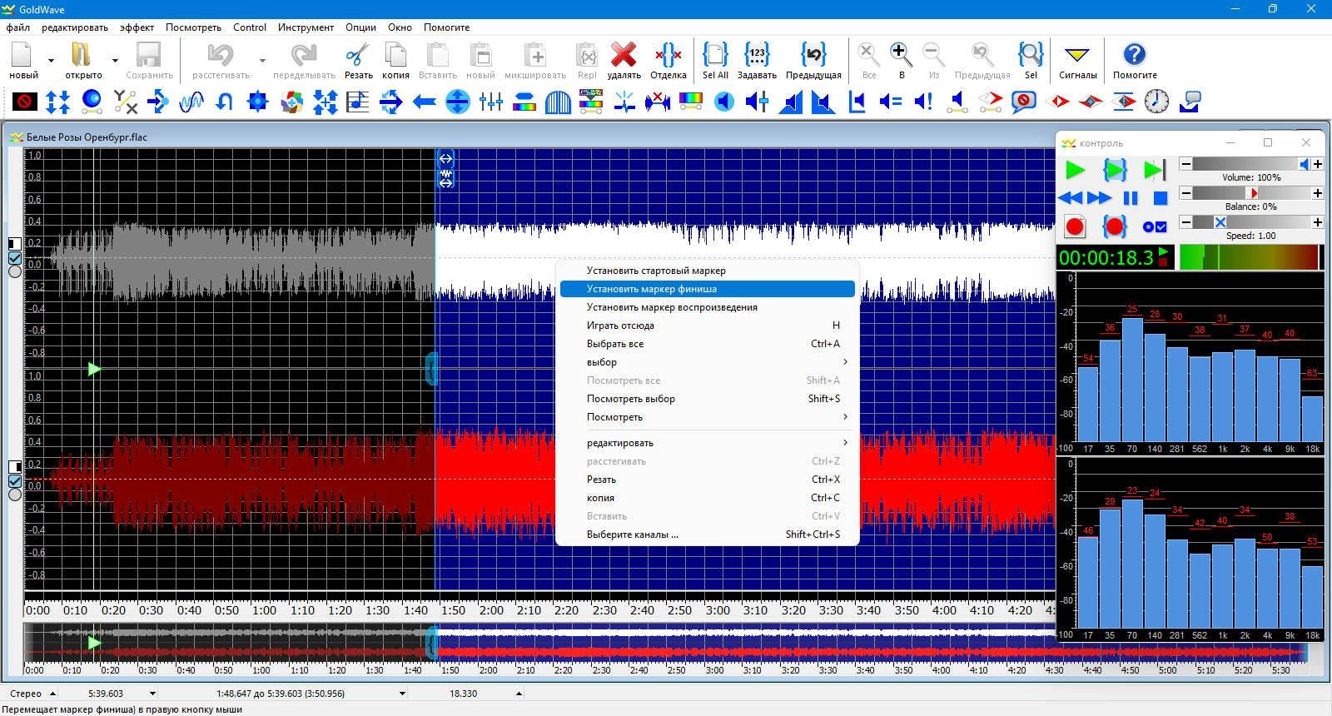Screen dimensions: 1332x716
Task: Select the radio circle under the upper channel checkbox
Action: coord(15,271)
